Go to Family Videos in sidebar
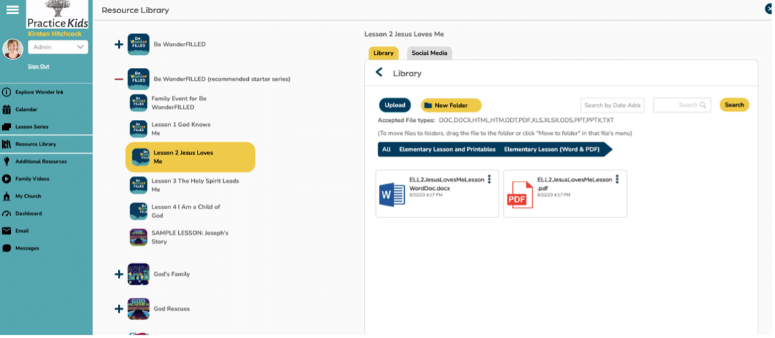 (32, 179)
